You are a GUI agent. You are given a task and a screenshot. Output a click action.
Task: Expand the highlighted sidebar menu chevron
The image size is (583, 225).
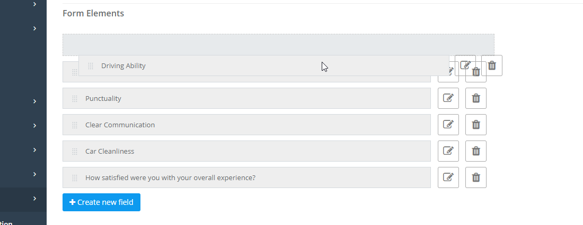point(34,198)
